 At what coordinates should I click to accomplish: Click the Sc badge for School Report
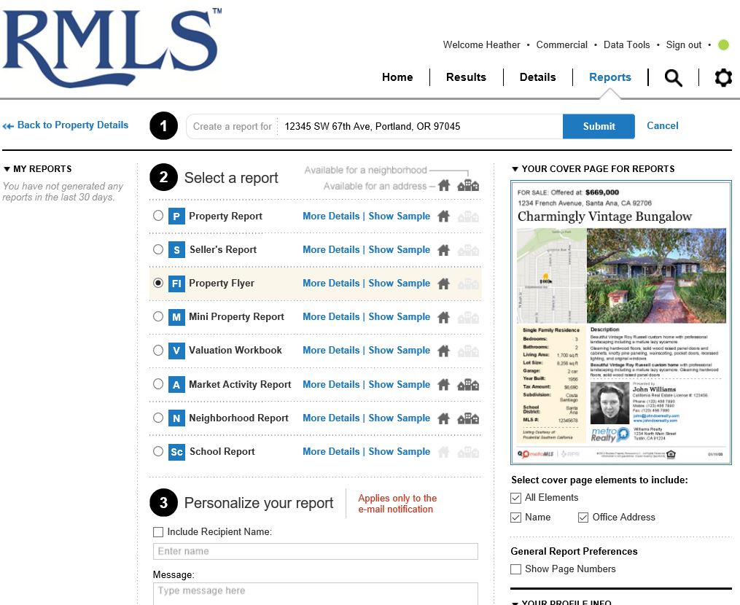[178, 451]
